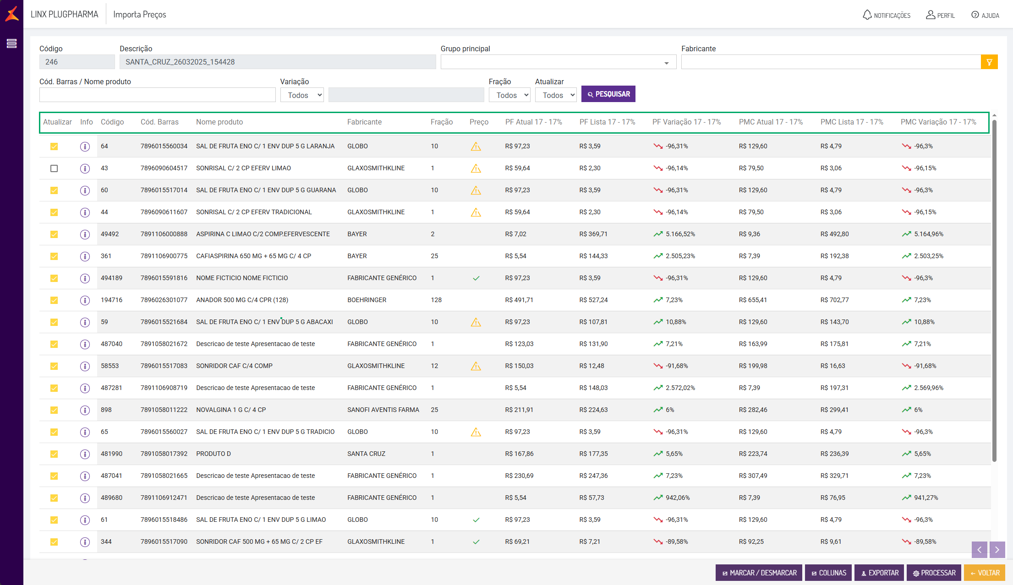The image size is (1013, 585).
Task: Click MARCAR / DESMARCAR button
Action: (x=759, y=573)
